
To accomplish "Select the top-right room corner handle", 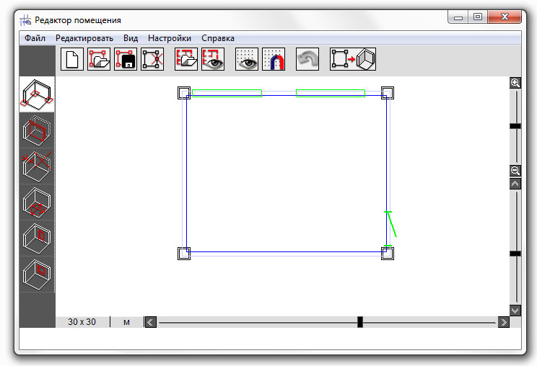I will (x=388, y=93).
